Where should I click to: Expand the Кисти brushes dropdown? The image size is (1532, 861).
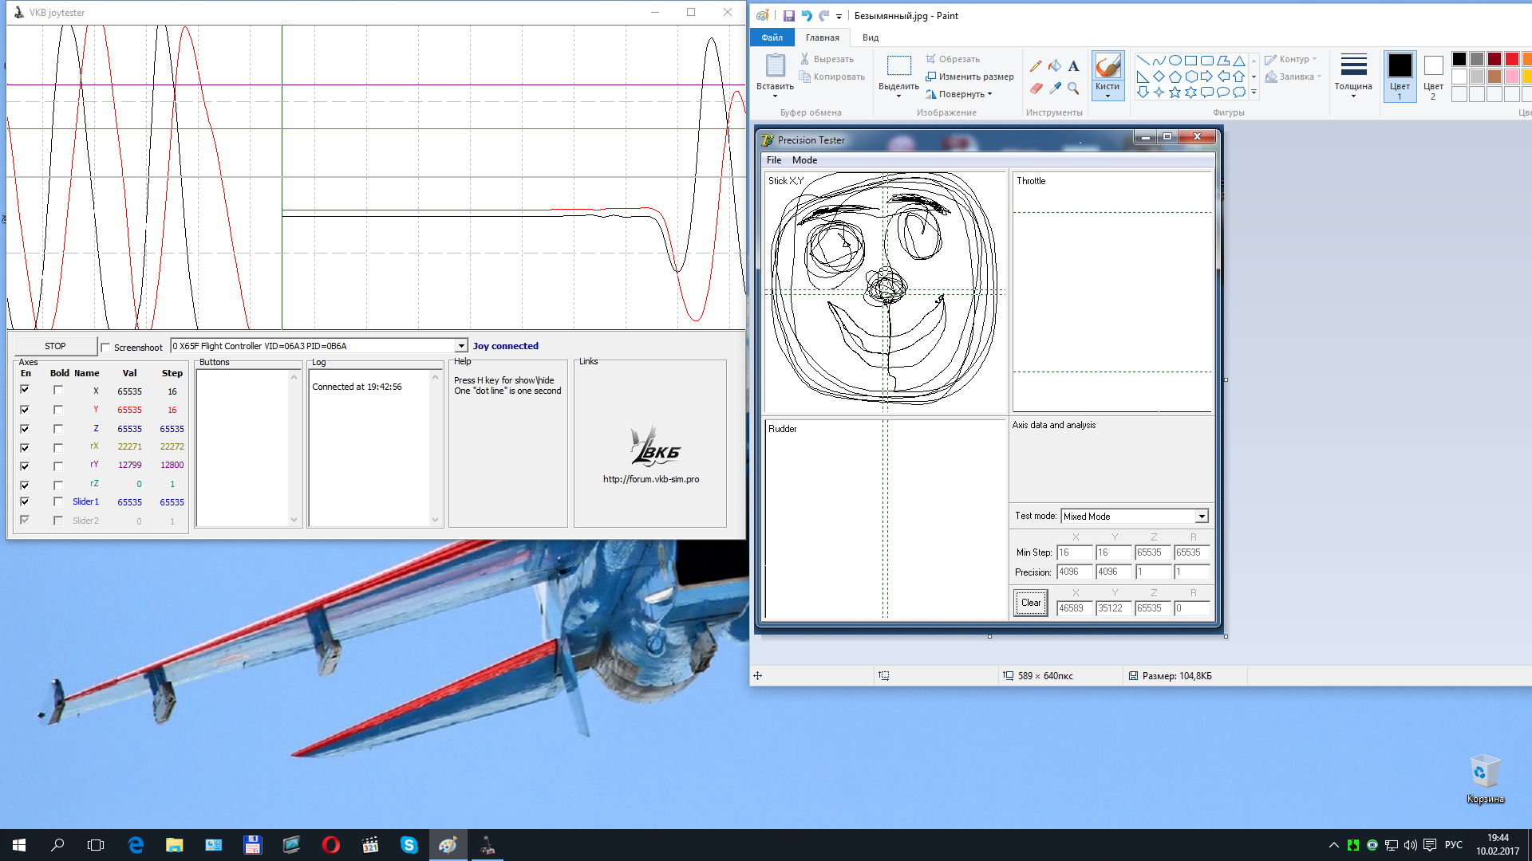1108,95
